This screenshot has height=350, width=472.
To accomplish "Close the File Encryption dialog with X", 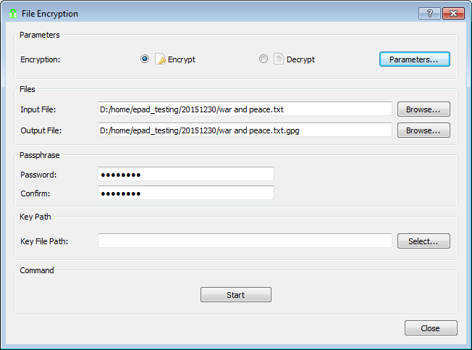I will tap(453, 14).
